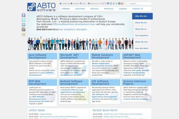
Task: Click the Facebook icon in the header
Action: (108, 3)
